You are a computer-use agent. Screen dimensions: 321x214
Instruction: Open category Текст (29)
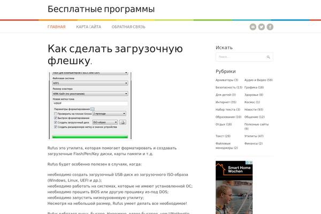click(x=223, y=136)
